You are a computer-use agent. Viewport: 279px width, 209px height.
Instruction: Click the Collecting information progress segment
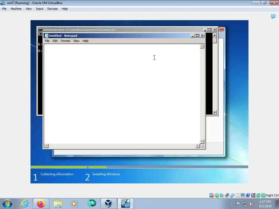(x=59, y=167)
